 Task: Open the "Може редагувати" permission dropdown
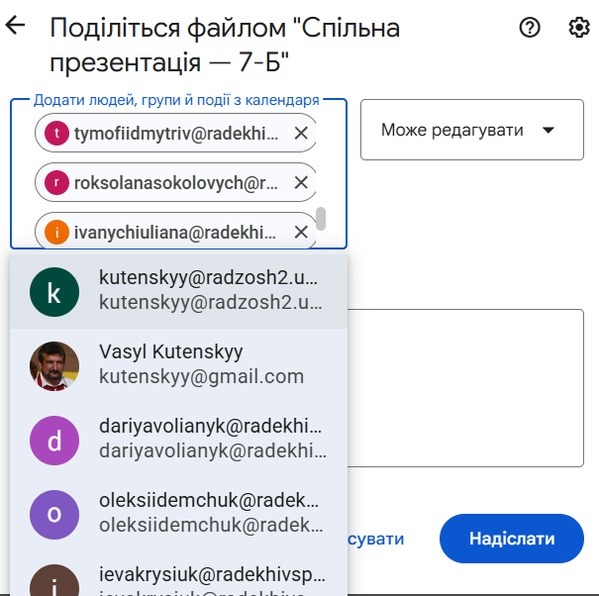pyautogui.click(x=472, y=130)
